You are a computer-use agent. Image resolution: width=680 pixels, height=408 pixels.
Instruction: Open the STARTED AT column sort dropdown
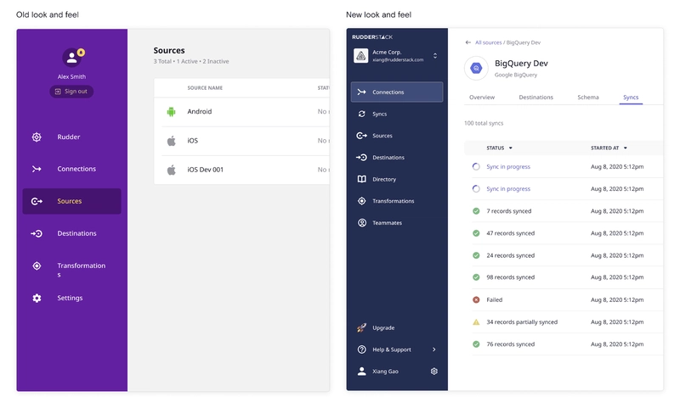(626, 148)
